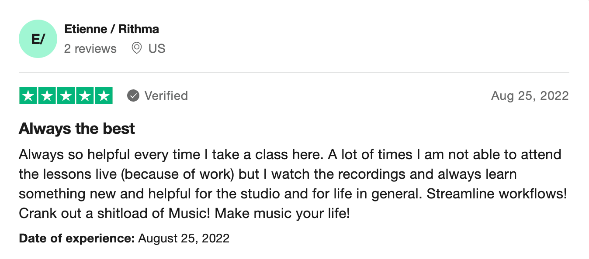Click the "Streamline workflows!" phrase

click(x=496, y=194)
